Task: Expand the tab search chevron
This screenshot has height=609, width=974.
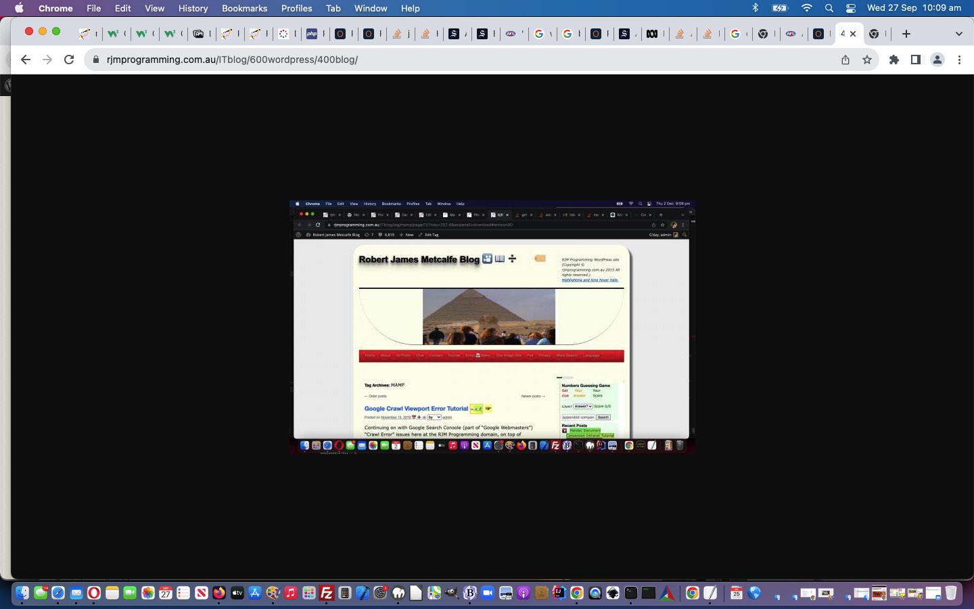Action: pos(958,34)
